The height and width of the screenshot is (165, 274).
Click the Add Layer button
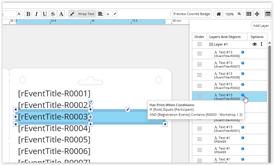tap(261, 26)
